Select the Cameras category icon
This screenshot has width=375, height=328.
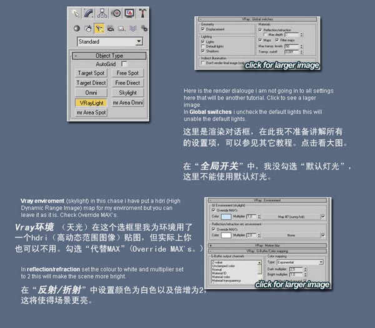[111, 28]
